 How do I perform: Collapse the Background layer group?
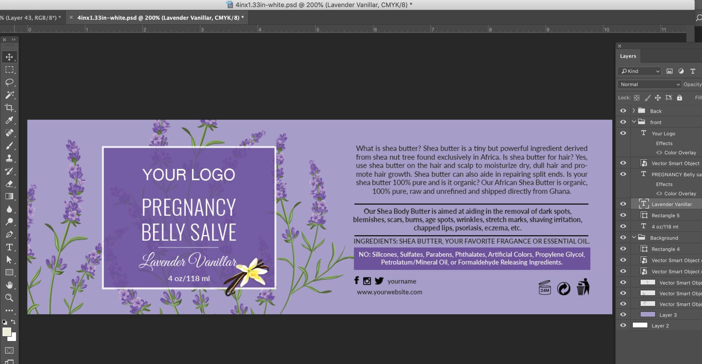coord(634,237)
